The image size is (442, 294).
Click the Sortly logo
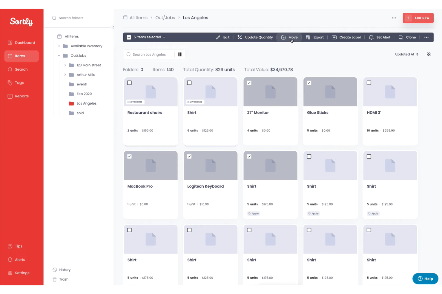[x=22, y=22]
